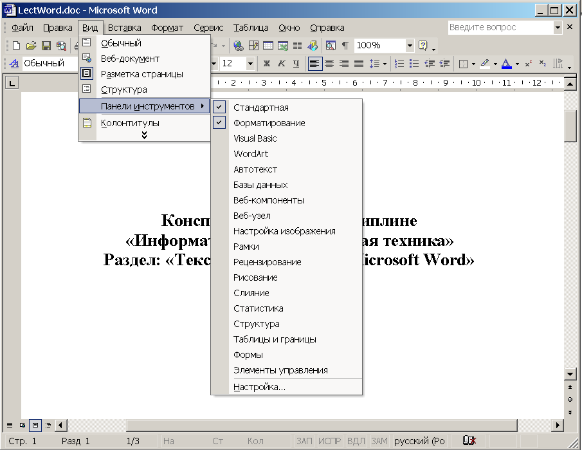Apply superscript formatting
Screen dimensions: 582x450
(529, 64)
